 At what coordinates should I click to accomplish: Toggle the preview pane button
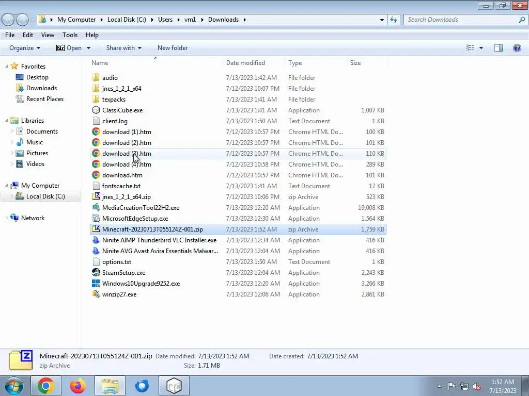pyautogui.click(x=499, y=48)
